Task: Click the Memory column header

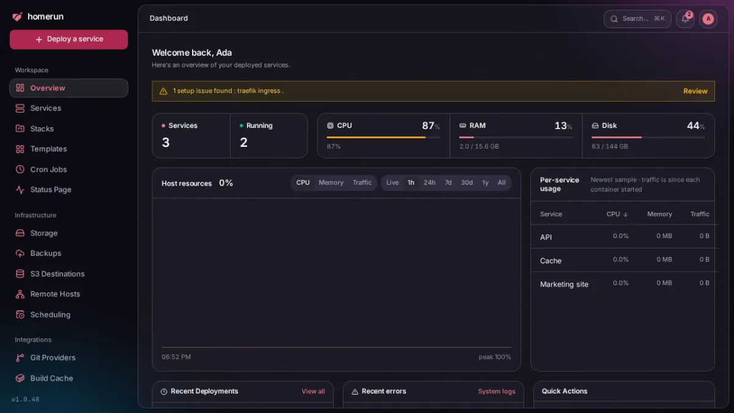Action: pos(659,214)
